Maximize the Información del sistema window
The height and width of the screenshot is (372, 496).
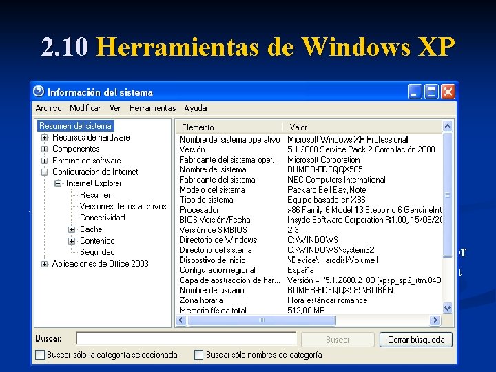coord(431,92)
